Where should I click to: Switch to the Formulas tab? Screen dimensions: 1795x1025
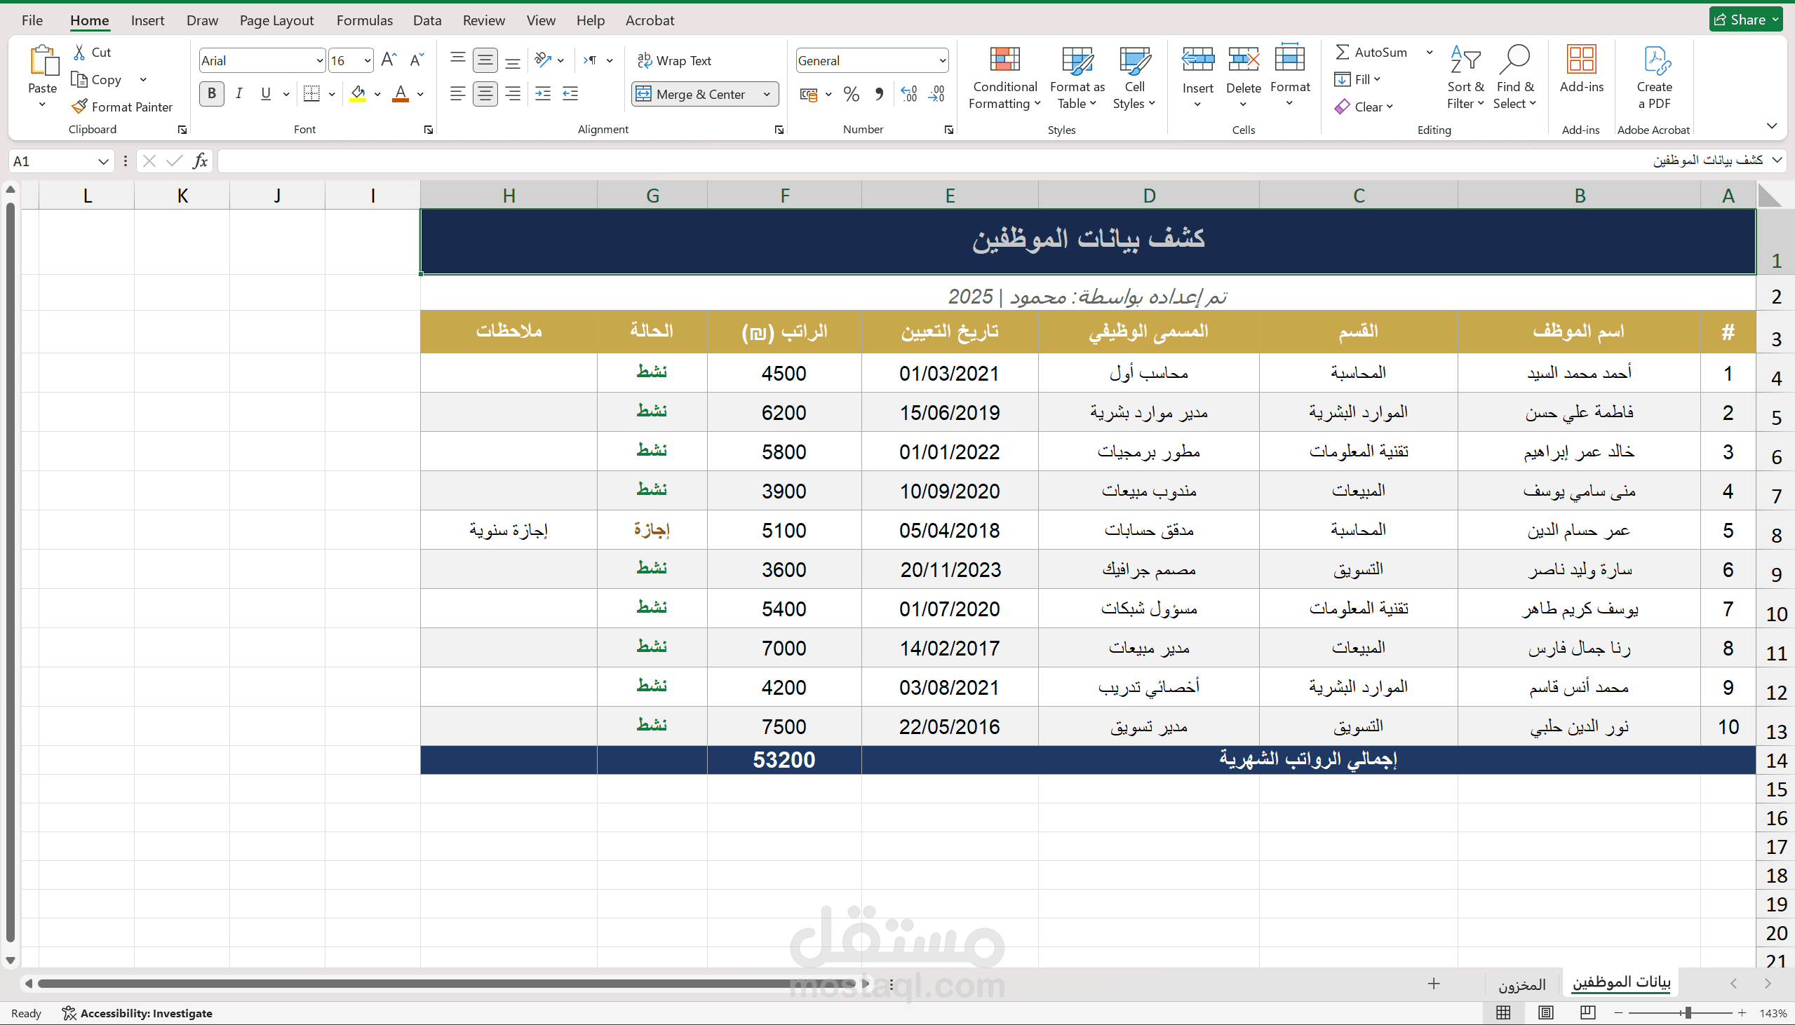coord(364,20)
